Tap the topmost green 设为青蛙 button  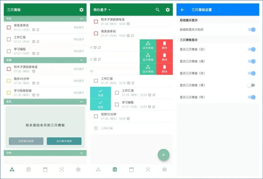tap(148, 45)
